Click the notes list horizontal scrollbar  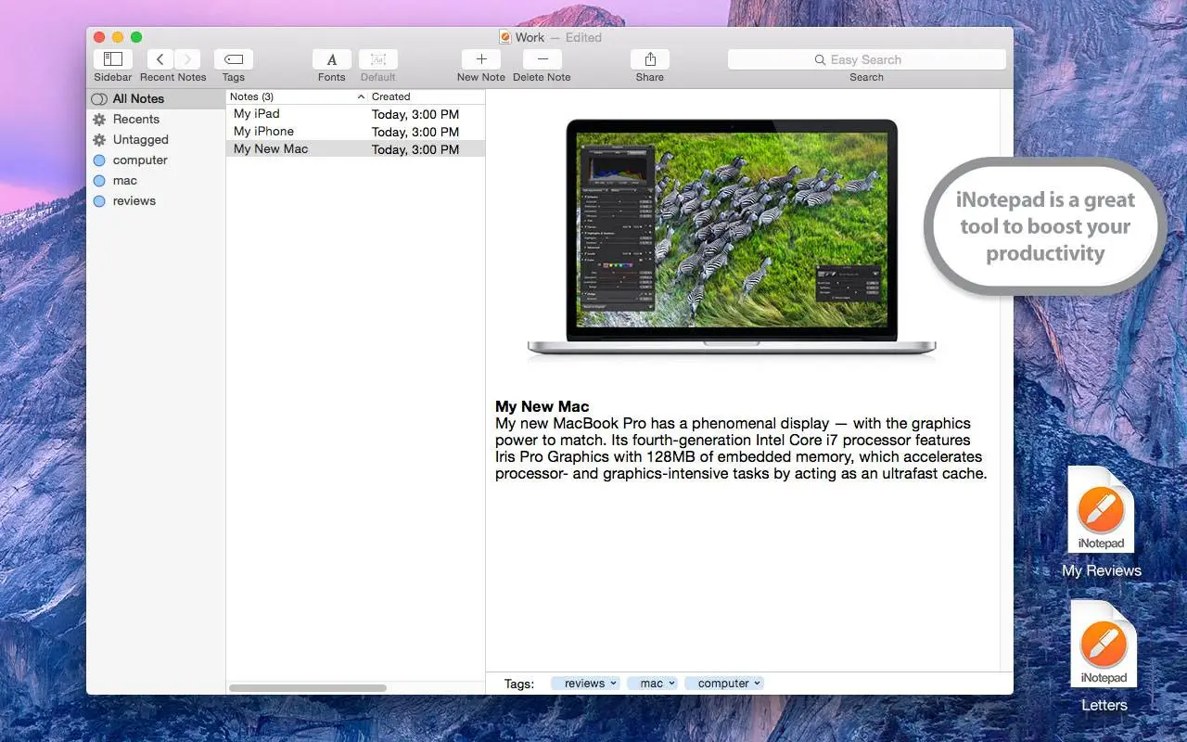click(x=308, y=688)
